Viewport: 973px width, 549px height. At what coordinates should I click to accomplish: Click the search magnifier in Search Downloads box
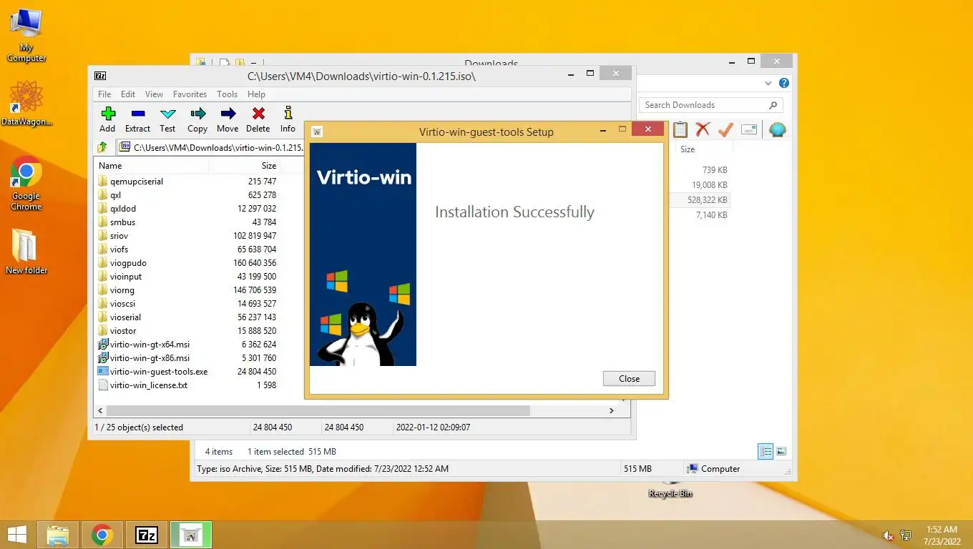(x=773, y=105)
